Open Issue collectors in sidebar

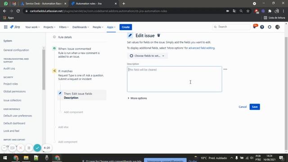[12, 100]
